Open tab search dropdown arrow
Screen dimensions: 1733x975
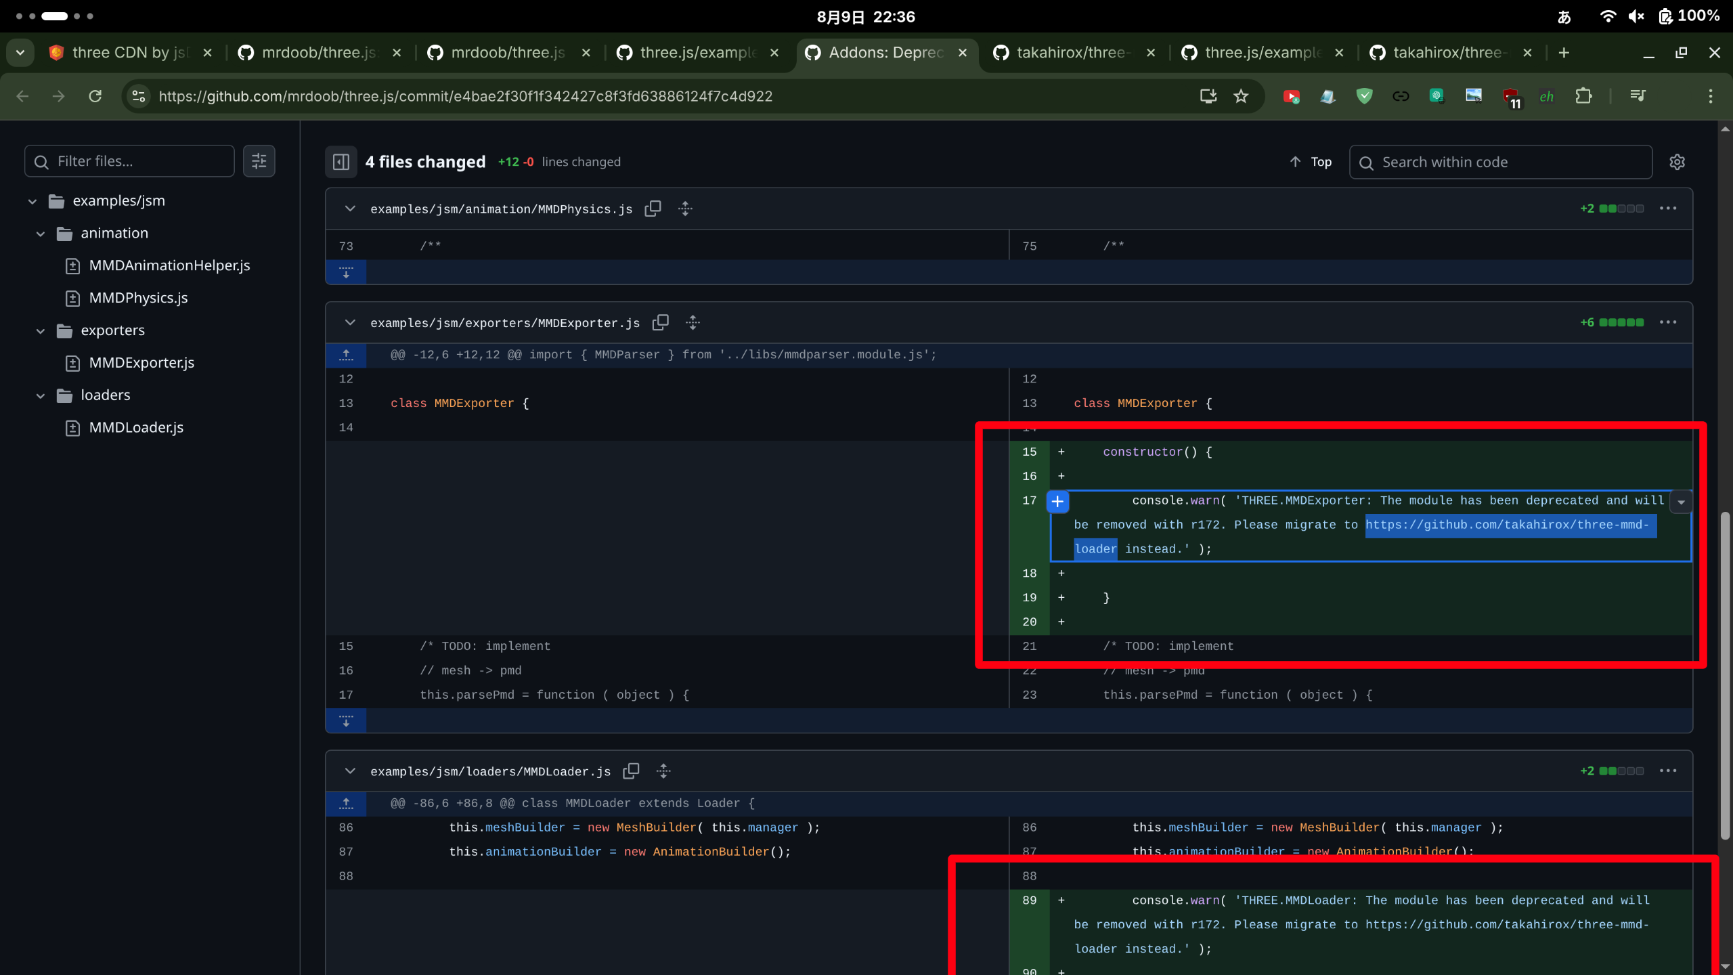[20, 52]
